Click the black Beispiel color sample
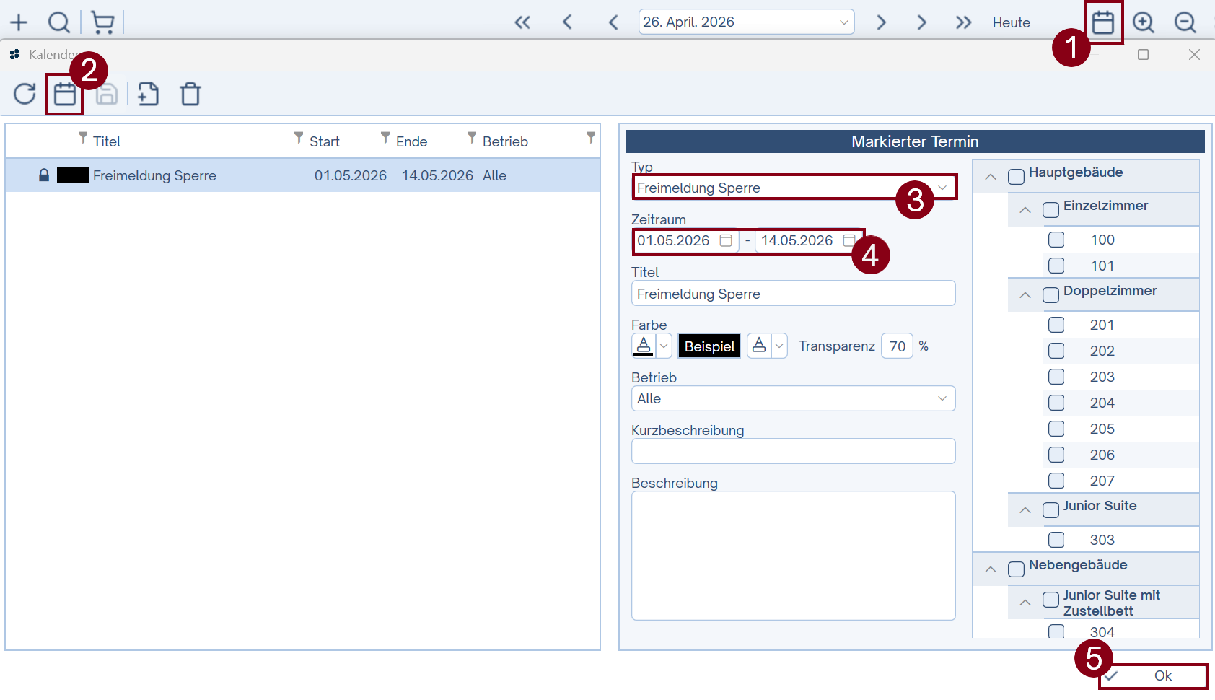This screenshot has height=700, width=1215. tap(709, 346)
